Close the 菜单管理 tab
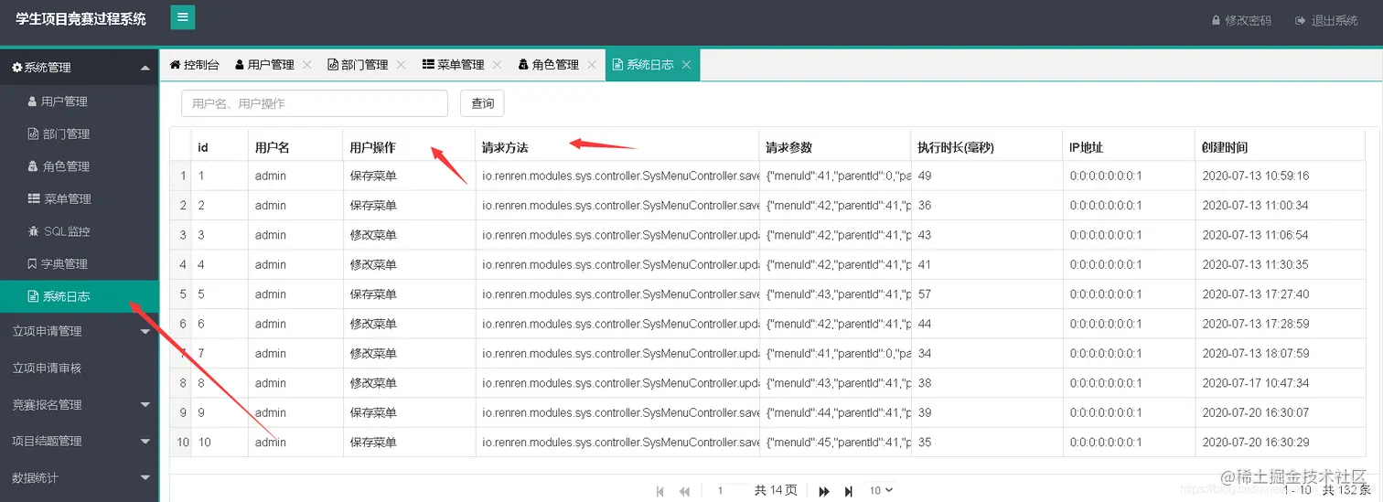The image size is (1383, 502). coord(497,65)
